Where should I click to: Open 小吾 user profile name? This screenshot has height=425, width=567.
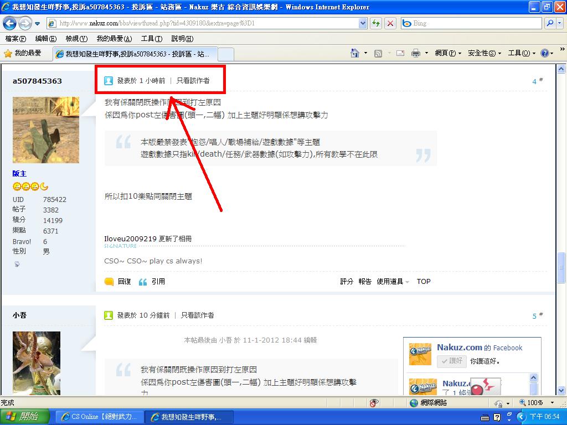pyautogui.click(x=19, y=315)
